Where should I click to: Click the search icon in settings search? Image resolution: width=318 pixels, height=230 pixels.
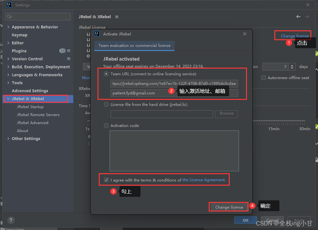coord(9,17)
